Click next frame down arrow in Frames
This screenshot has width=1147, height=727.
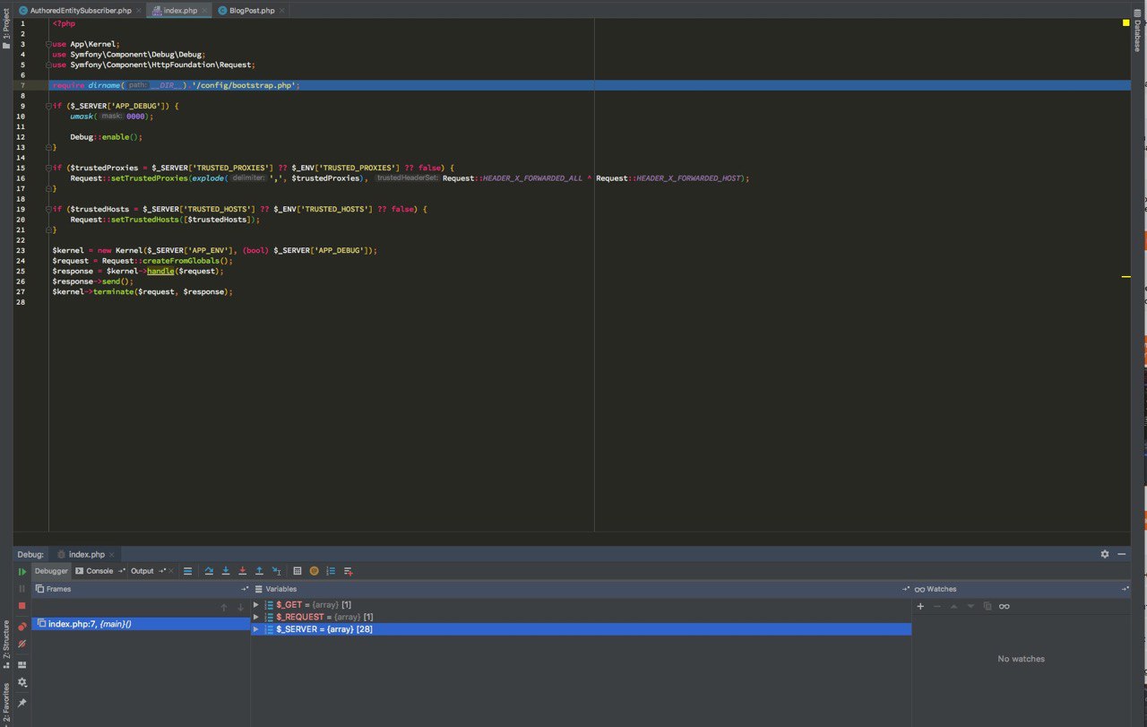click(x=240, y=608)
